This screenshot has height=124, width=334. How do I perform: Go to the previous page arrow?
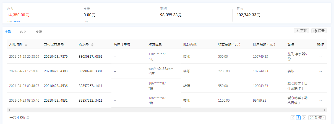coord(293,118)
